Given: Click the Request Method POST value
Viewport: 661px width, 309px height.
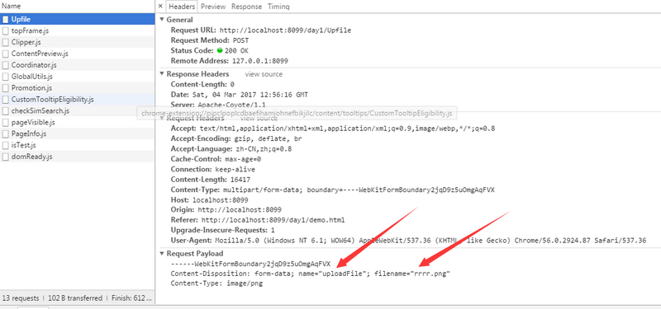Looking at the screenshot, I should [240, 40].
